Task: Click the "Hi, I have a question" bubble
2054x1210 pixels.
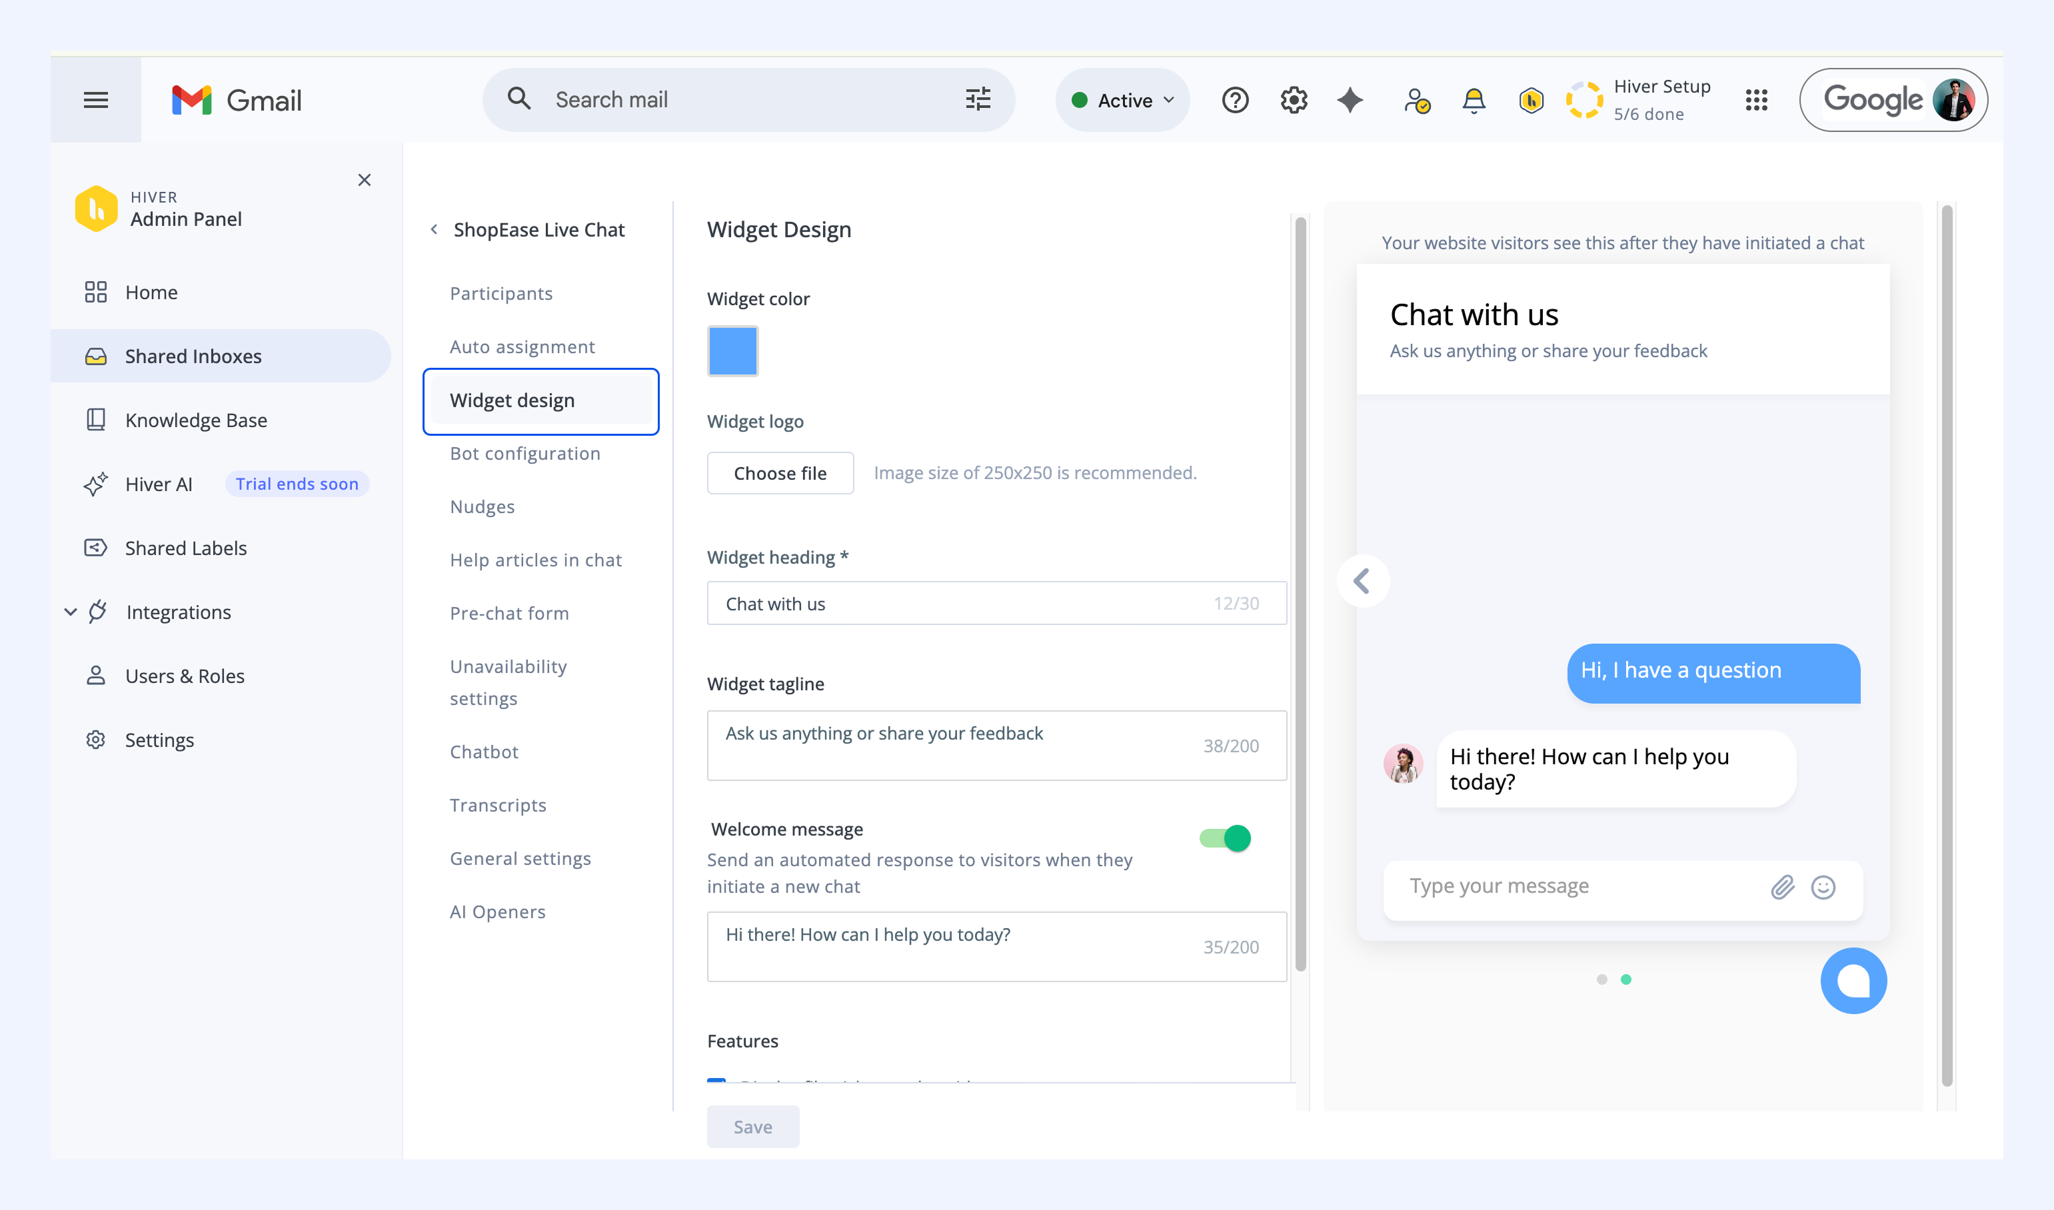Action: pyautogui.click(x=1713, y=674)
